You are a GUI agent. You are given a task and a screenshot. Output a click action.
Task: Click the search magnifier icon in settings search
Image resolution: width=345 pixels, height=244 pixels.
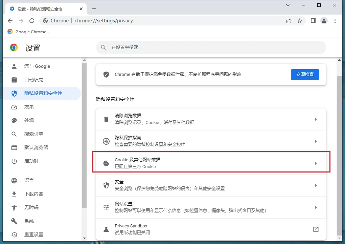103,47
